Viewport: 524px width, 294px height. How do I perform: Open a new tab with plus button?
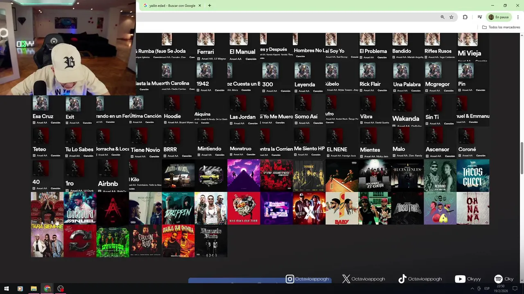[210, 6]
